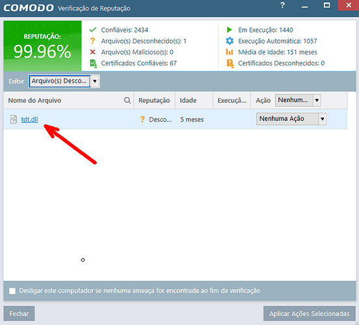Open the Ação header Nenhum dropdown
Image resolution: width=359 pixels, height=325 pixels.
pyautogui.click(x=298, y=100)
